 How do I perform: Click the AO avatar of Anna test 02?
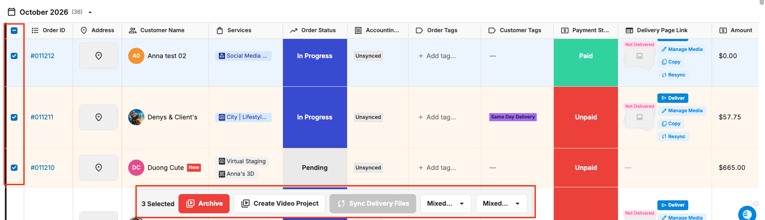point(136,56)
